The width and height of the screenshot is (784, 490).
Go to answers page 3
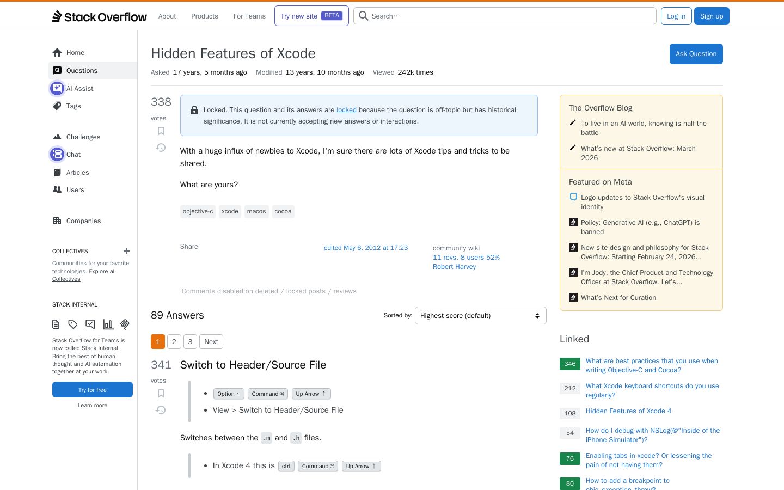tap(190, 342)
